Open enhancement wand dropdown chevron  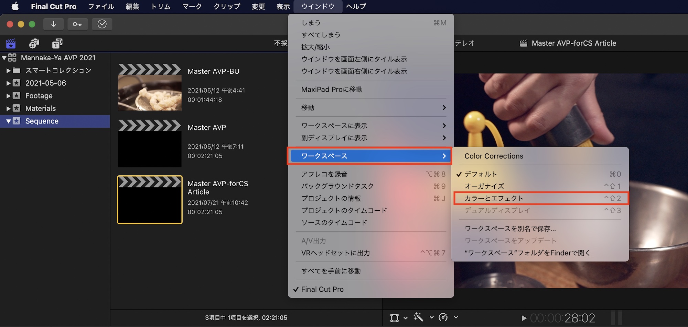[431, 318]
